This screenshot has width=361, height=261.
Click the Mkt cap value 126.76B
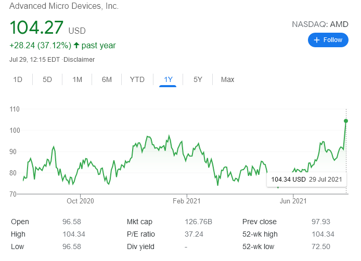click(198, 222)
